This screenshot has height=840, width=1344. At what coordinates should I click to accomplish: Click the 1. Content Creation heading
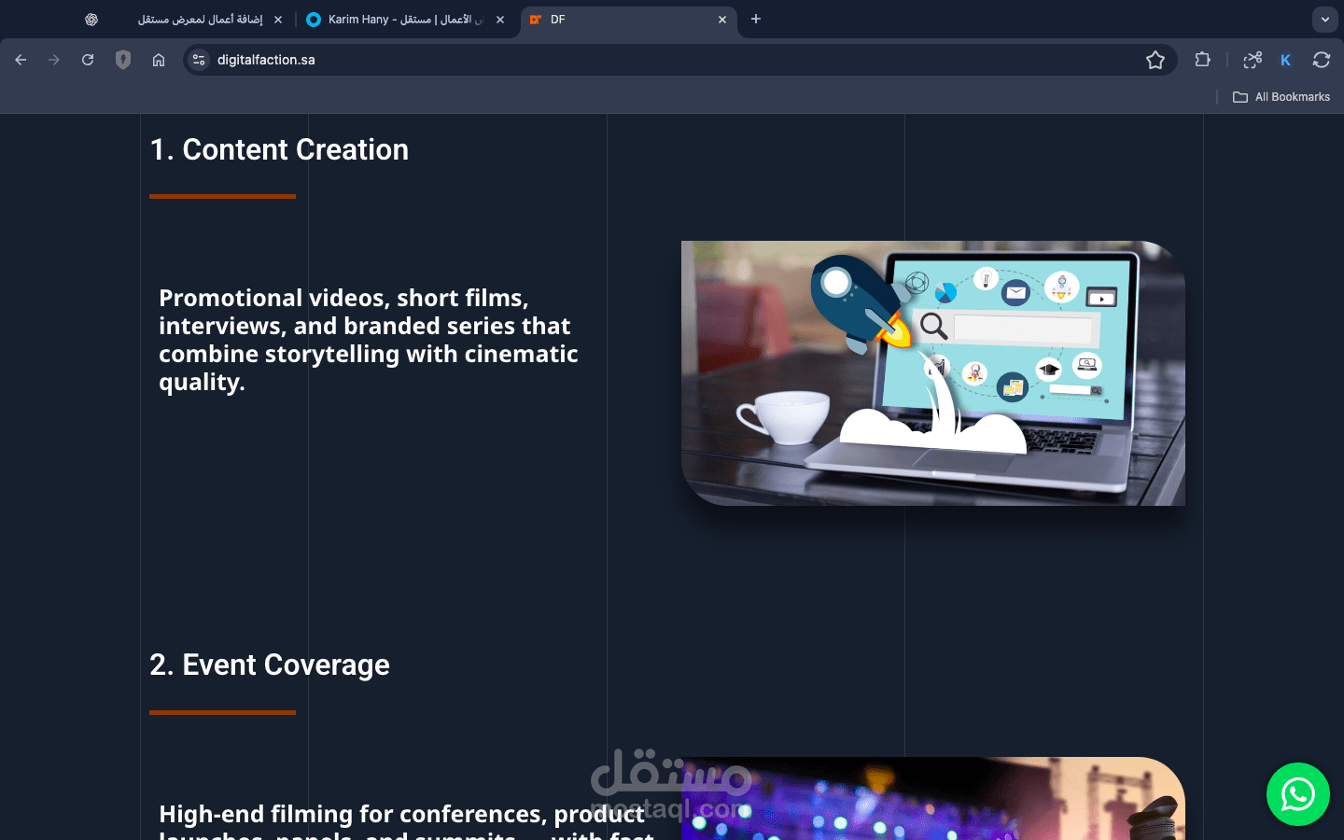[279, 149]
